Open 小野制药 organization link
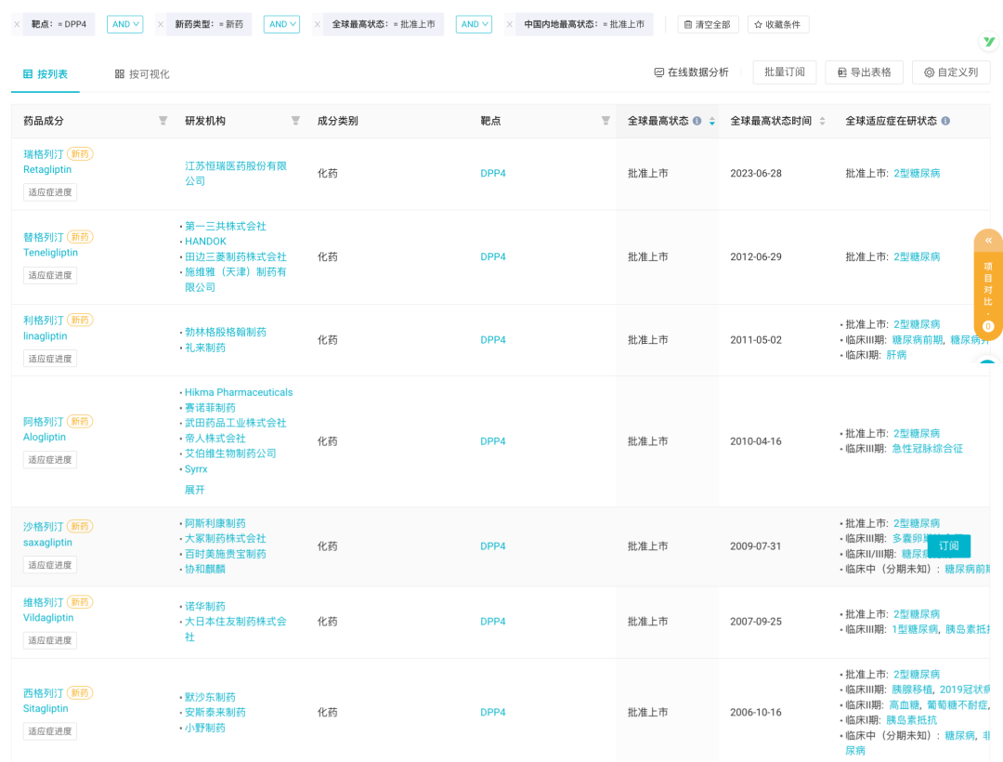Screen dimensions: 1003x762 tap(204, 728)
